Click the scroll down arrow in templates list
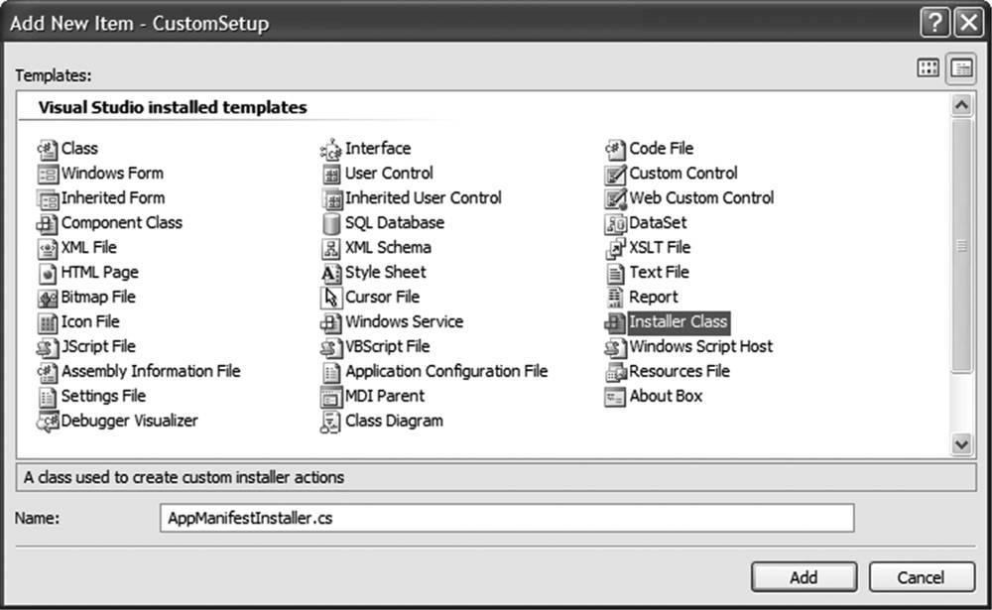This screenshot has width=992, height=610. click(961, 444)
